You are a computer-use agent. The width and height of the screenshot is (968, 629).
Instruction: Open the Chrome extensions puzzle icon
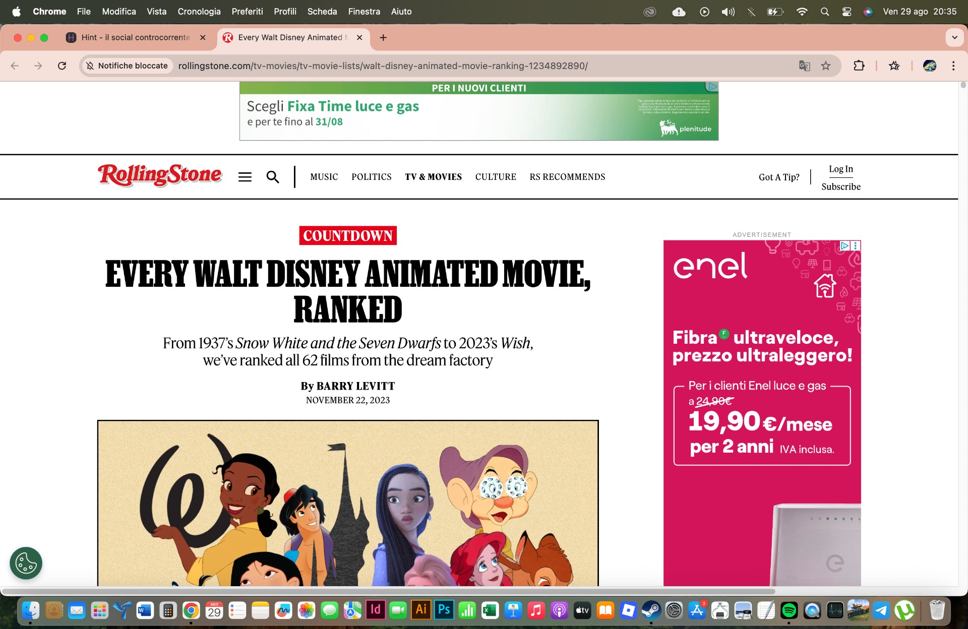(x=859, y=66)
